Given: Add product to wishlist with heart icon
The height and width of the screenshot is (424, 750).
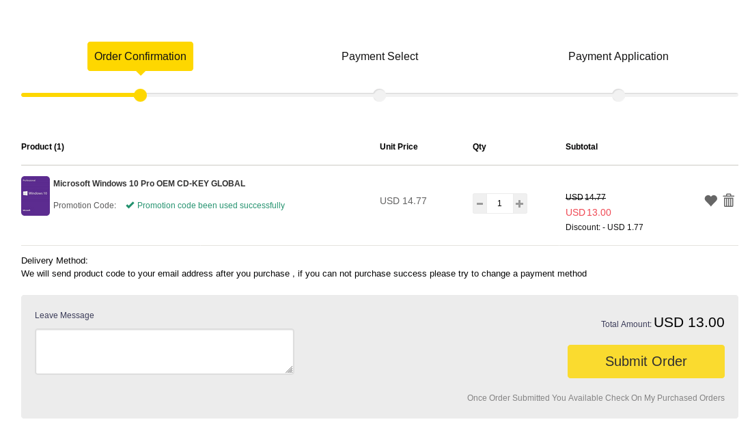Looking at the screenshot, I should (710, 201).
